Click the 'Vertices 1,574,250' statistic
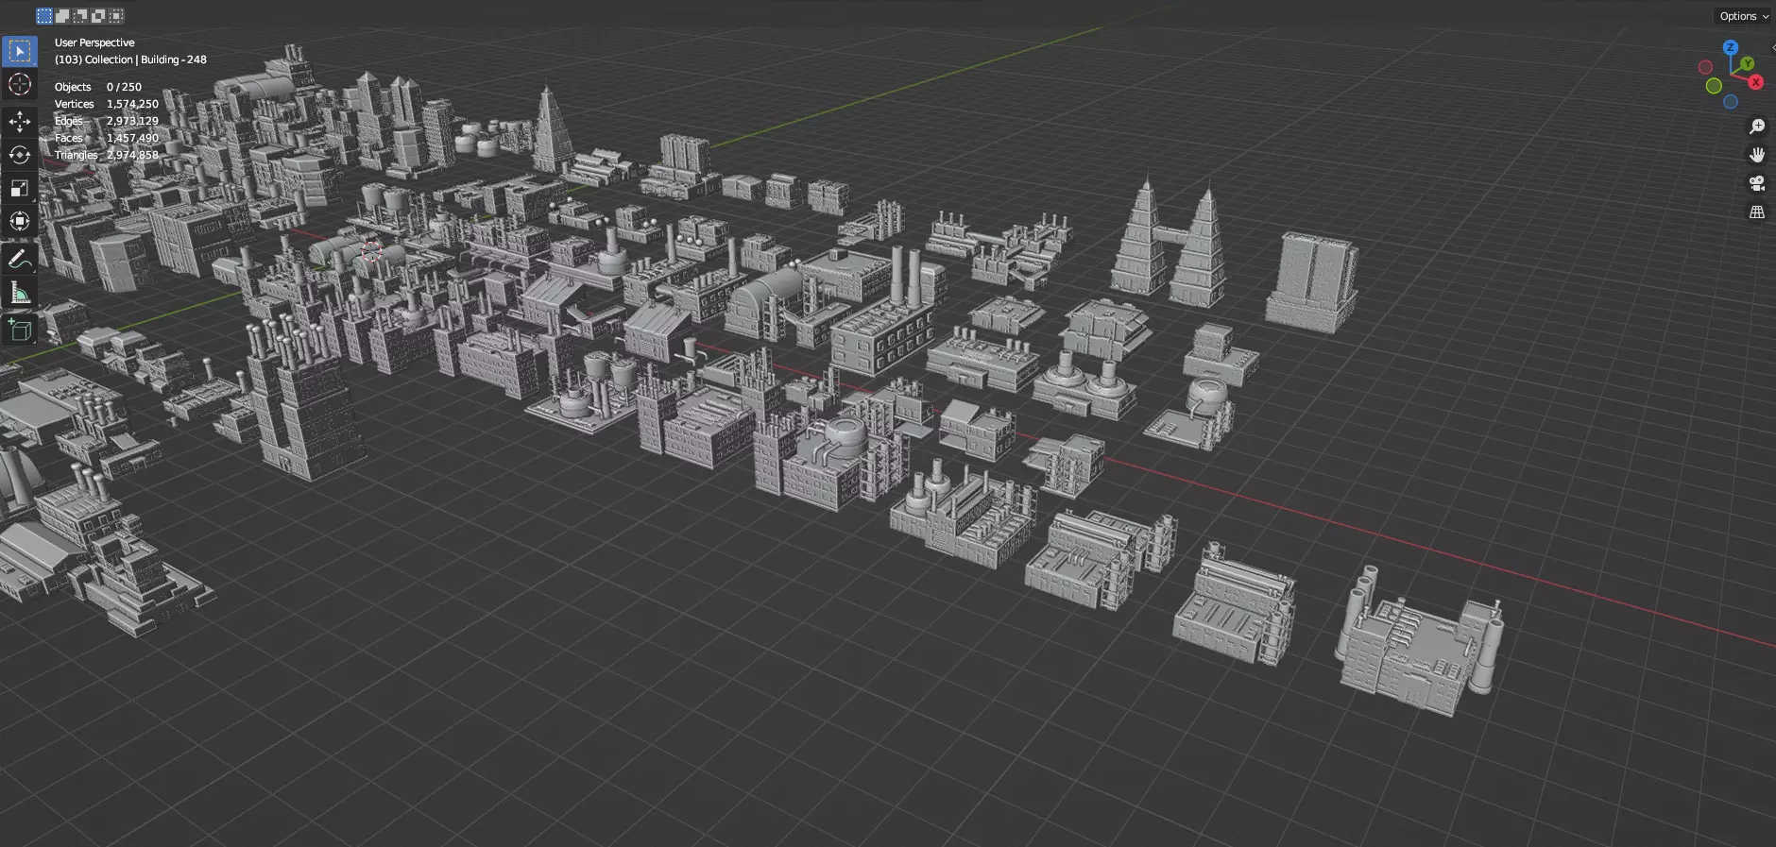 107,104
